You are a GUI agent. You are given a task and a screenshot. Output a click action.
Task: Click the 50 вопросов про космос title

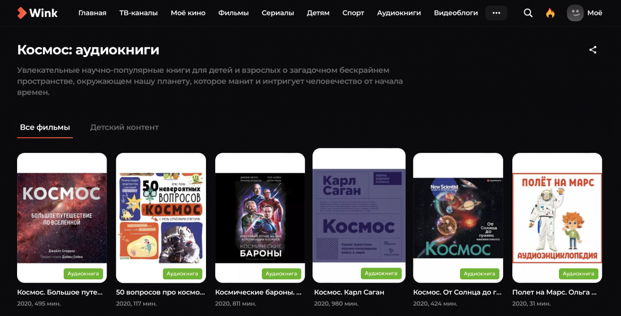160,292
